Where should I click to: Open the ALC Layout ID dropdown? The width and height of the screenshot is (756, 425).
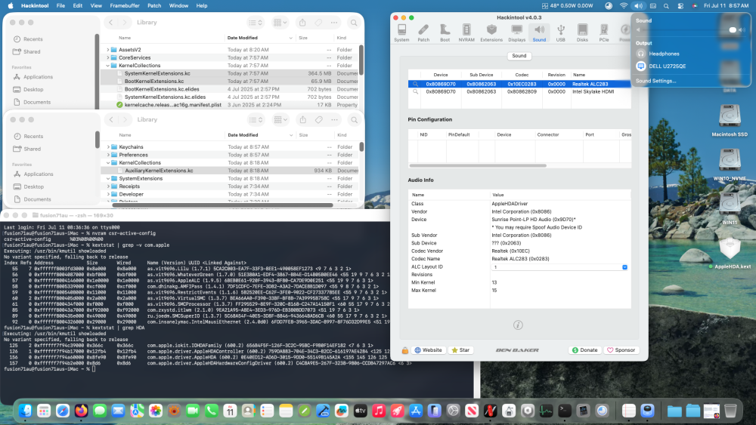pyautogui.click(x=624, y=267)
